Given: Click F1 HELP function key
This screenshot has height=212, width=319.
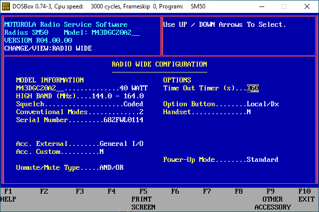Looking at the screenshot, I should click(x=8, y=195).
